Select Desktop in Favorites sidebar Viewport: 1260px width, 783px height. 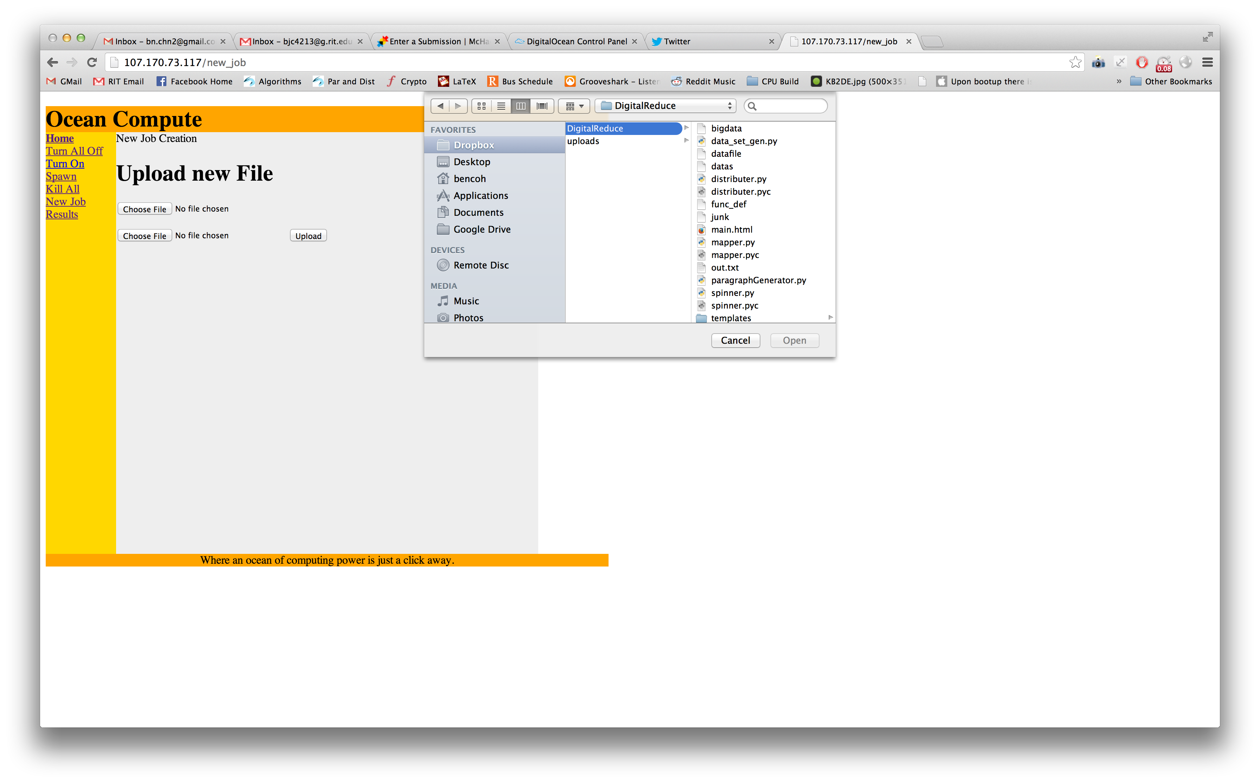click(x=472, y=162)
